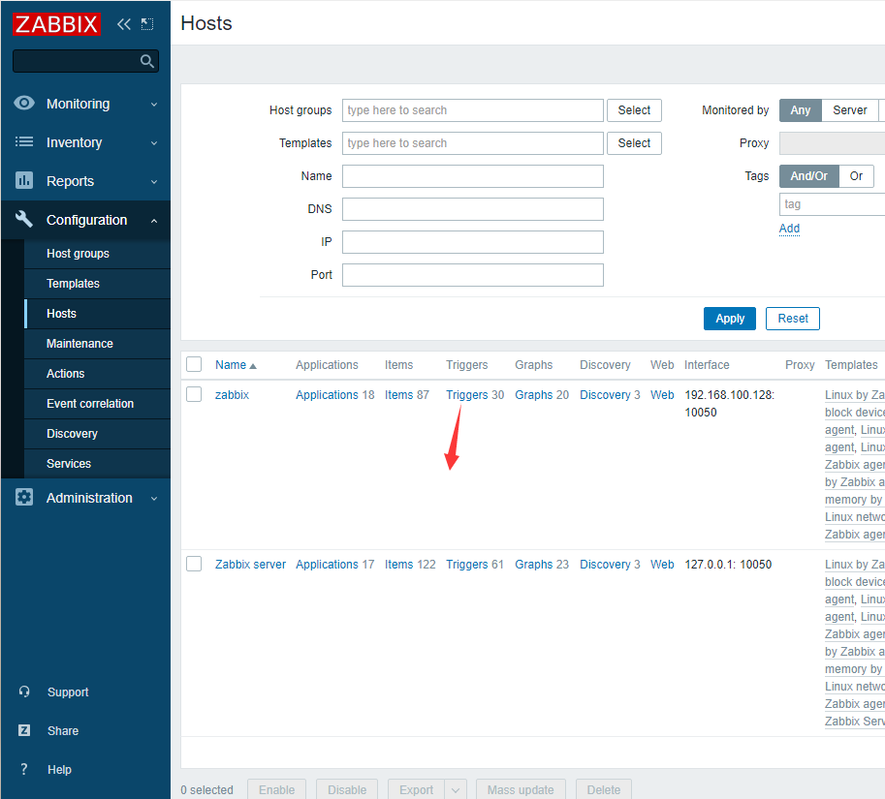
Task: Collapse the Configuration menu chevron
Action: (154, 221)
